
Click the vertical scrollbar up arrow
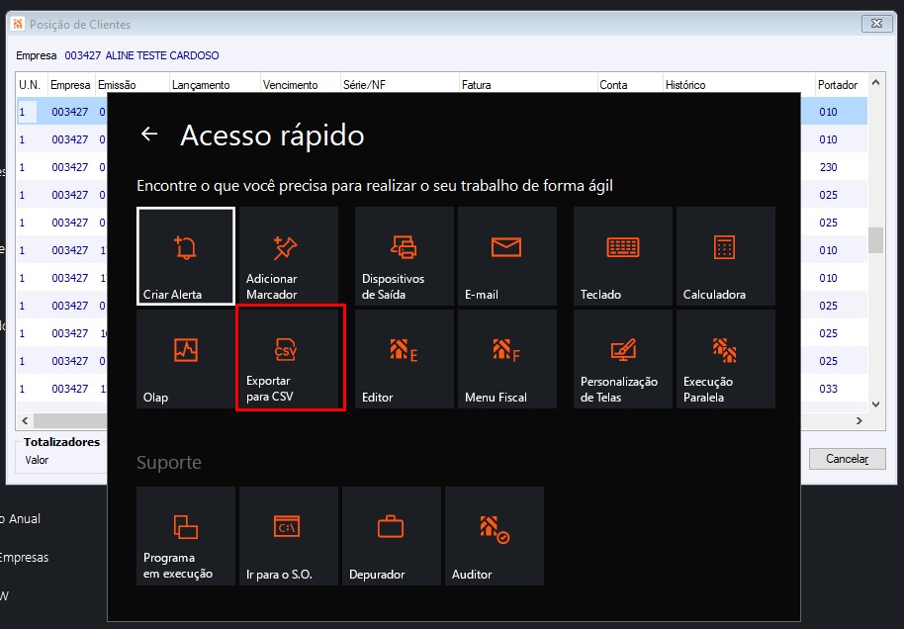875,82
